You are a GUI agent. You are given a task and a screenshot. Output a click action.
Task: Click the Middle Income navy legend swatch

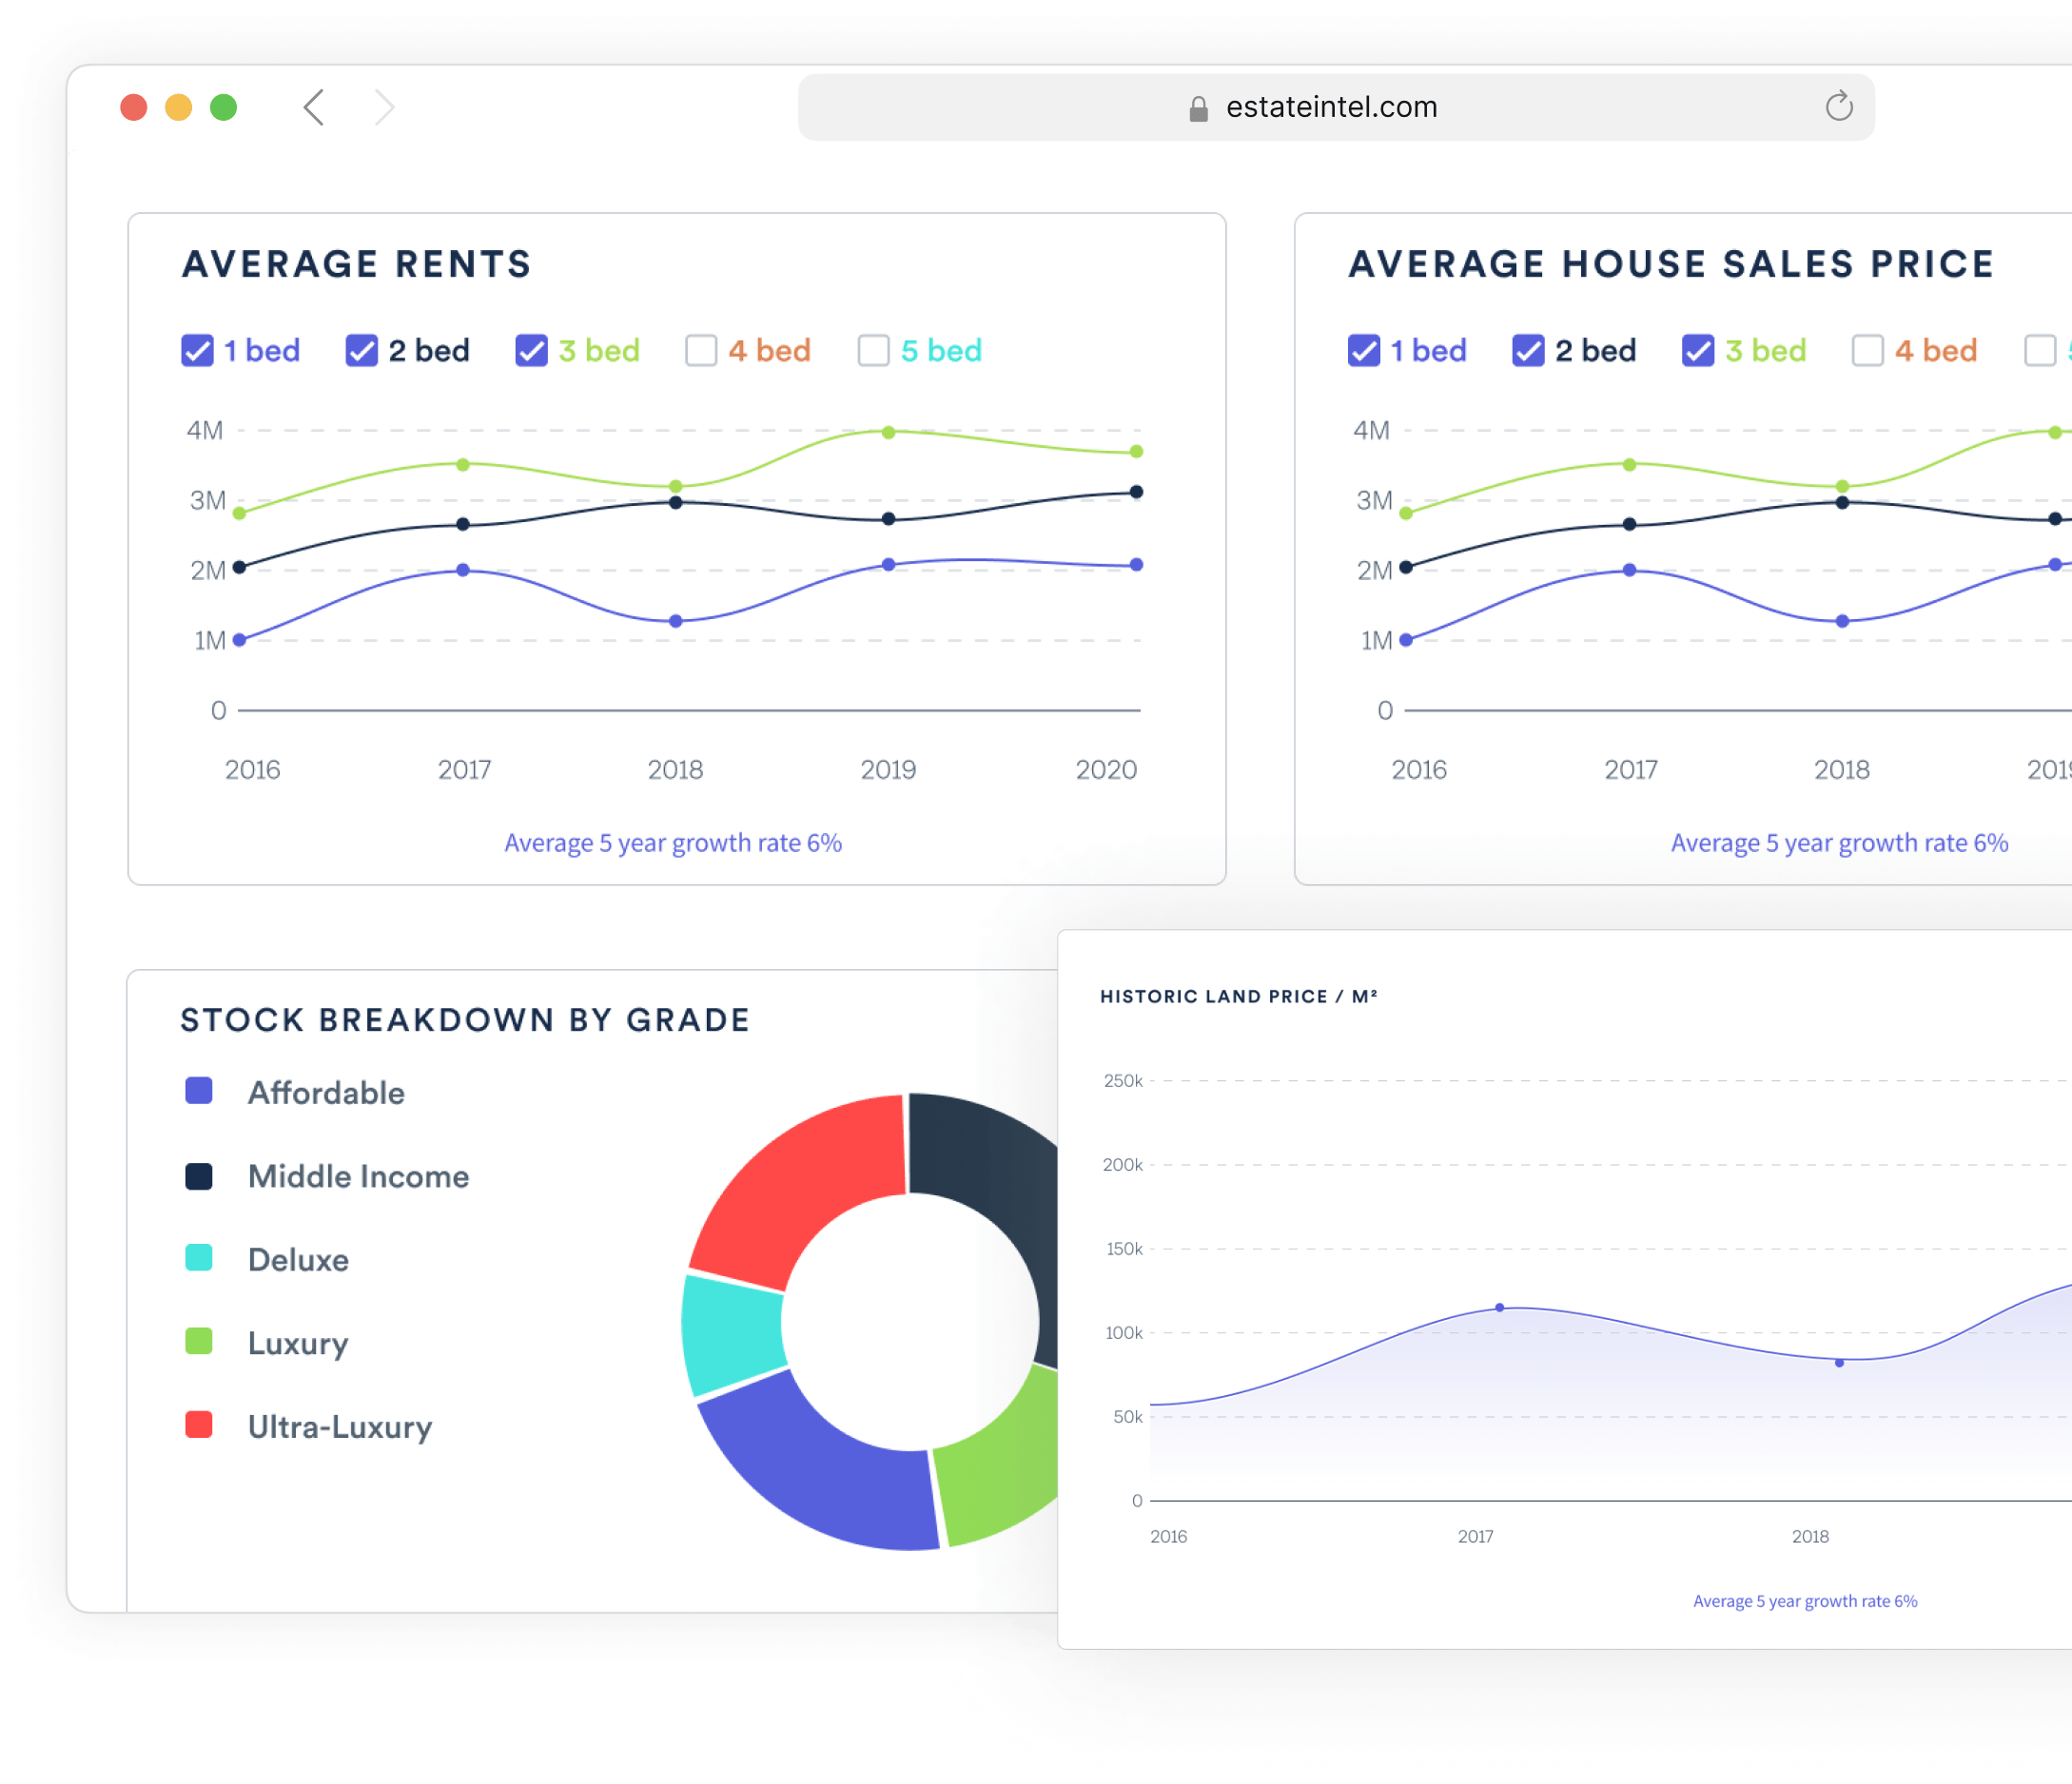(199, 1176)
